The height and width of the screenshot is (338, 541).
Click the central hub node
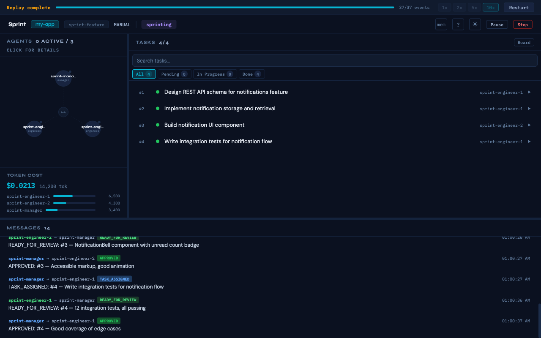coord(63,112)
